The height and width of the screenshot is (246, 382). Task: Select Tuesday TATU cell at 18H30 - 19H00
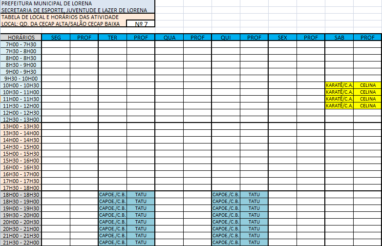tap(141, 201)
